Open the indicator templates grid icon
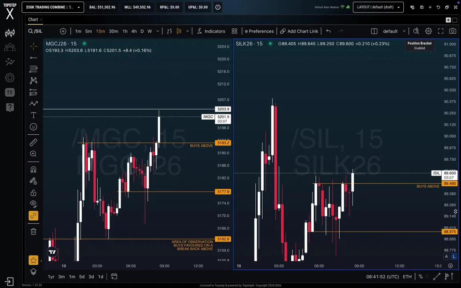 coord(235,31)
